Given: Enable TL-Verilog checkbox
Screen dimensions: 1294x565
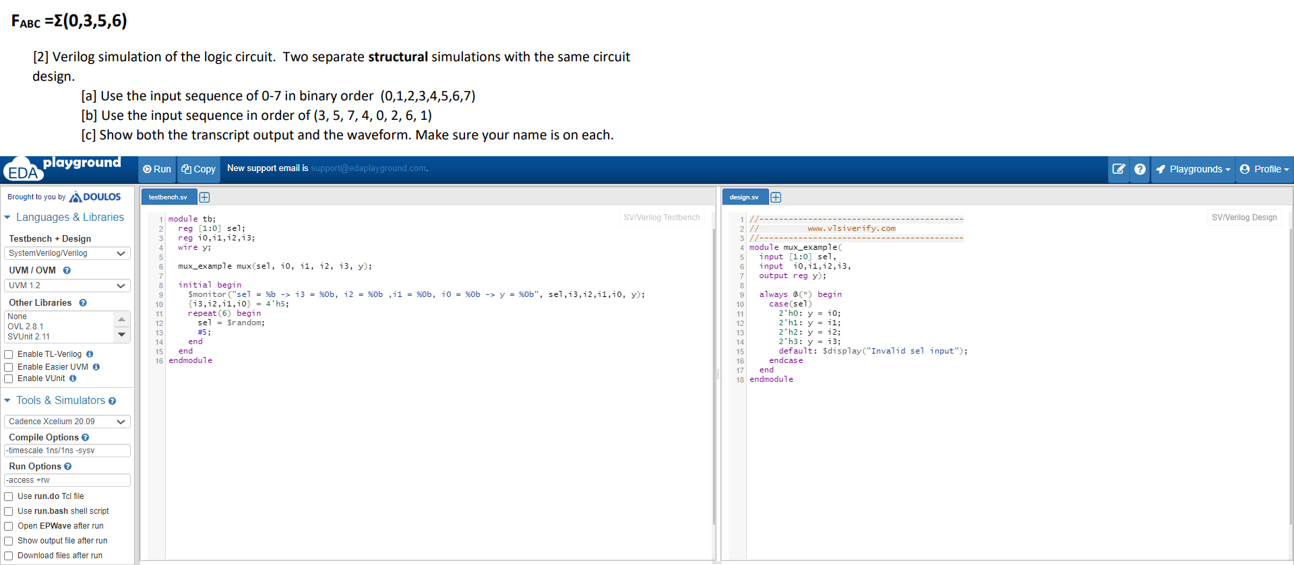Looking at the screenshot, I should click(9, 354).
